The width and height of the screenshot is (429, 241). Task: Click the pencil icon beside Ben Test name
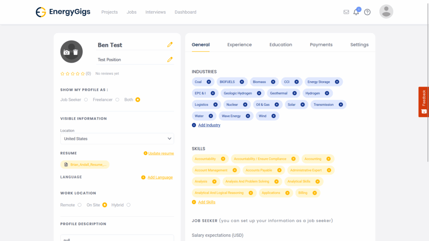170,44
